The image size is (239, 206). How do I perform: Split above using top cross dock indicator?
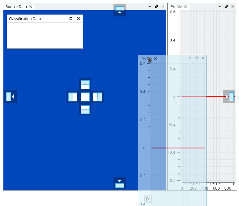pos(85,84)
